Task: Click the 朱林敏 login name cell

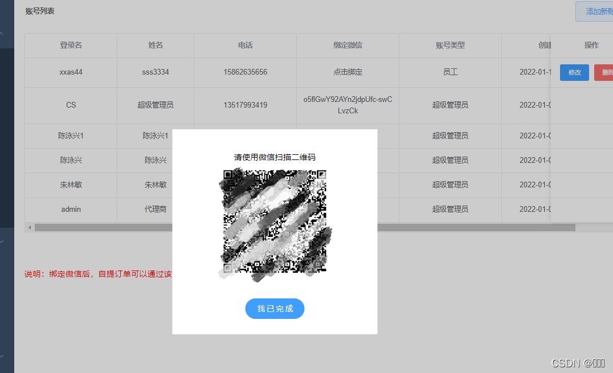Action: 71,185
